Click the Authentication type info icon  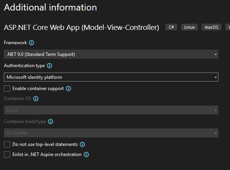49,66
